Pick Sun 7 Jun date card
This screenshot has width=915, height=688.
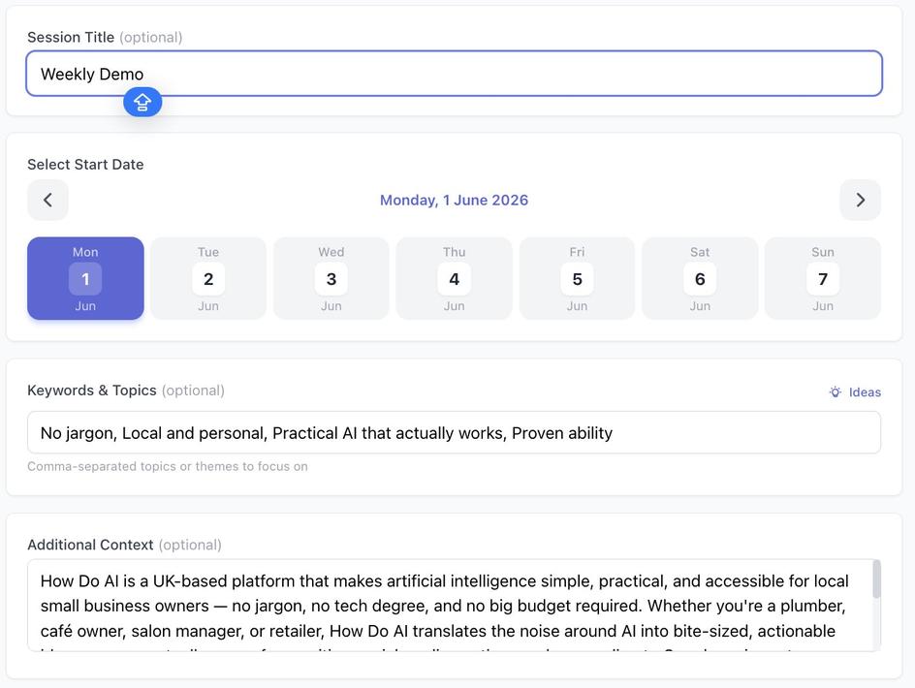tap(823, 278)
